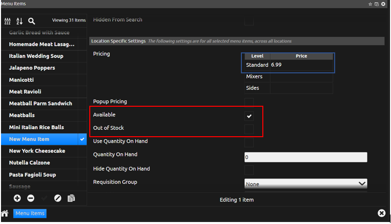Image resolution: width=391 pixels, height=224 pixels.
Task: Toggle Hide Quantity On Hand checkbox
Action: coord(249,170)
